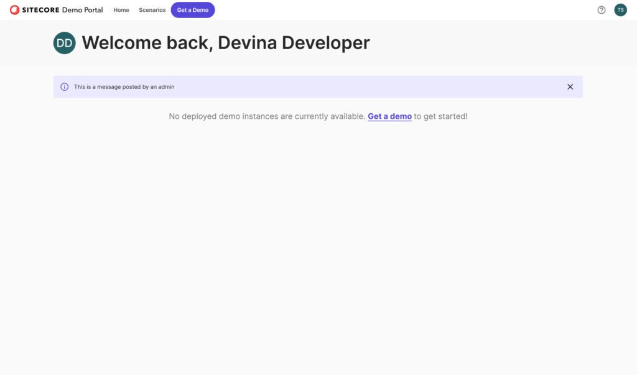637x375 pixels.
Task: Open the Scenarios menu item
Action: (x=152, y=10)
